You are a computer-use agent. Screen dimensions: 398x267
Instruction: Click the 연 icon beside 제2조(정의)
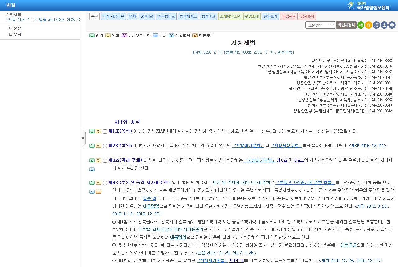coord(98,146)
